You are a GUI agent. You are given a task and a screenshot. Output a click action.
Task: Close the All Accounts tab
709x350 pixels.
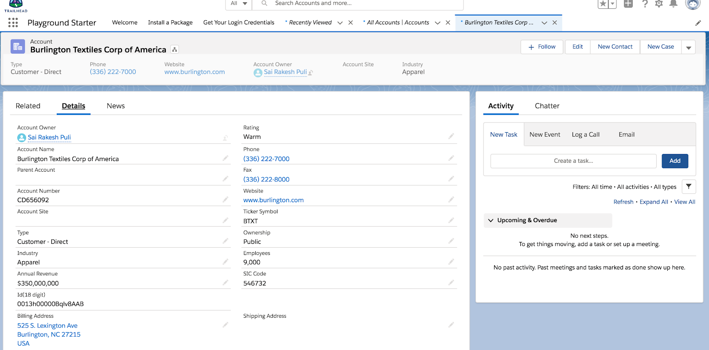coord(448,23)
